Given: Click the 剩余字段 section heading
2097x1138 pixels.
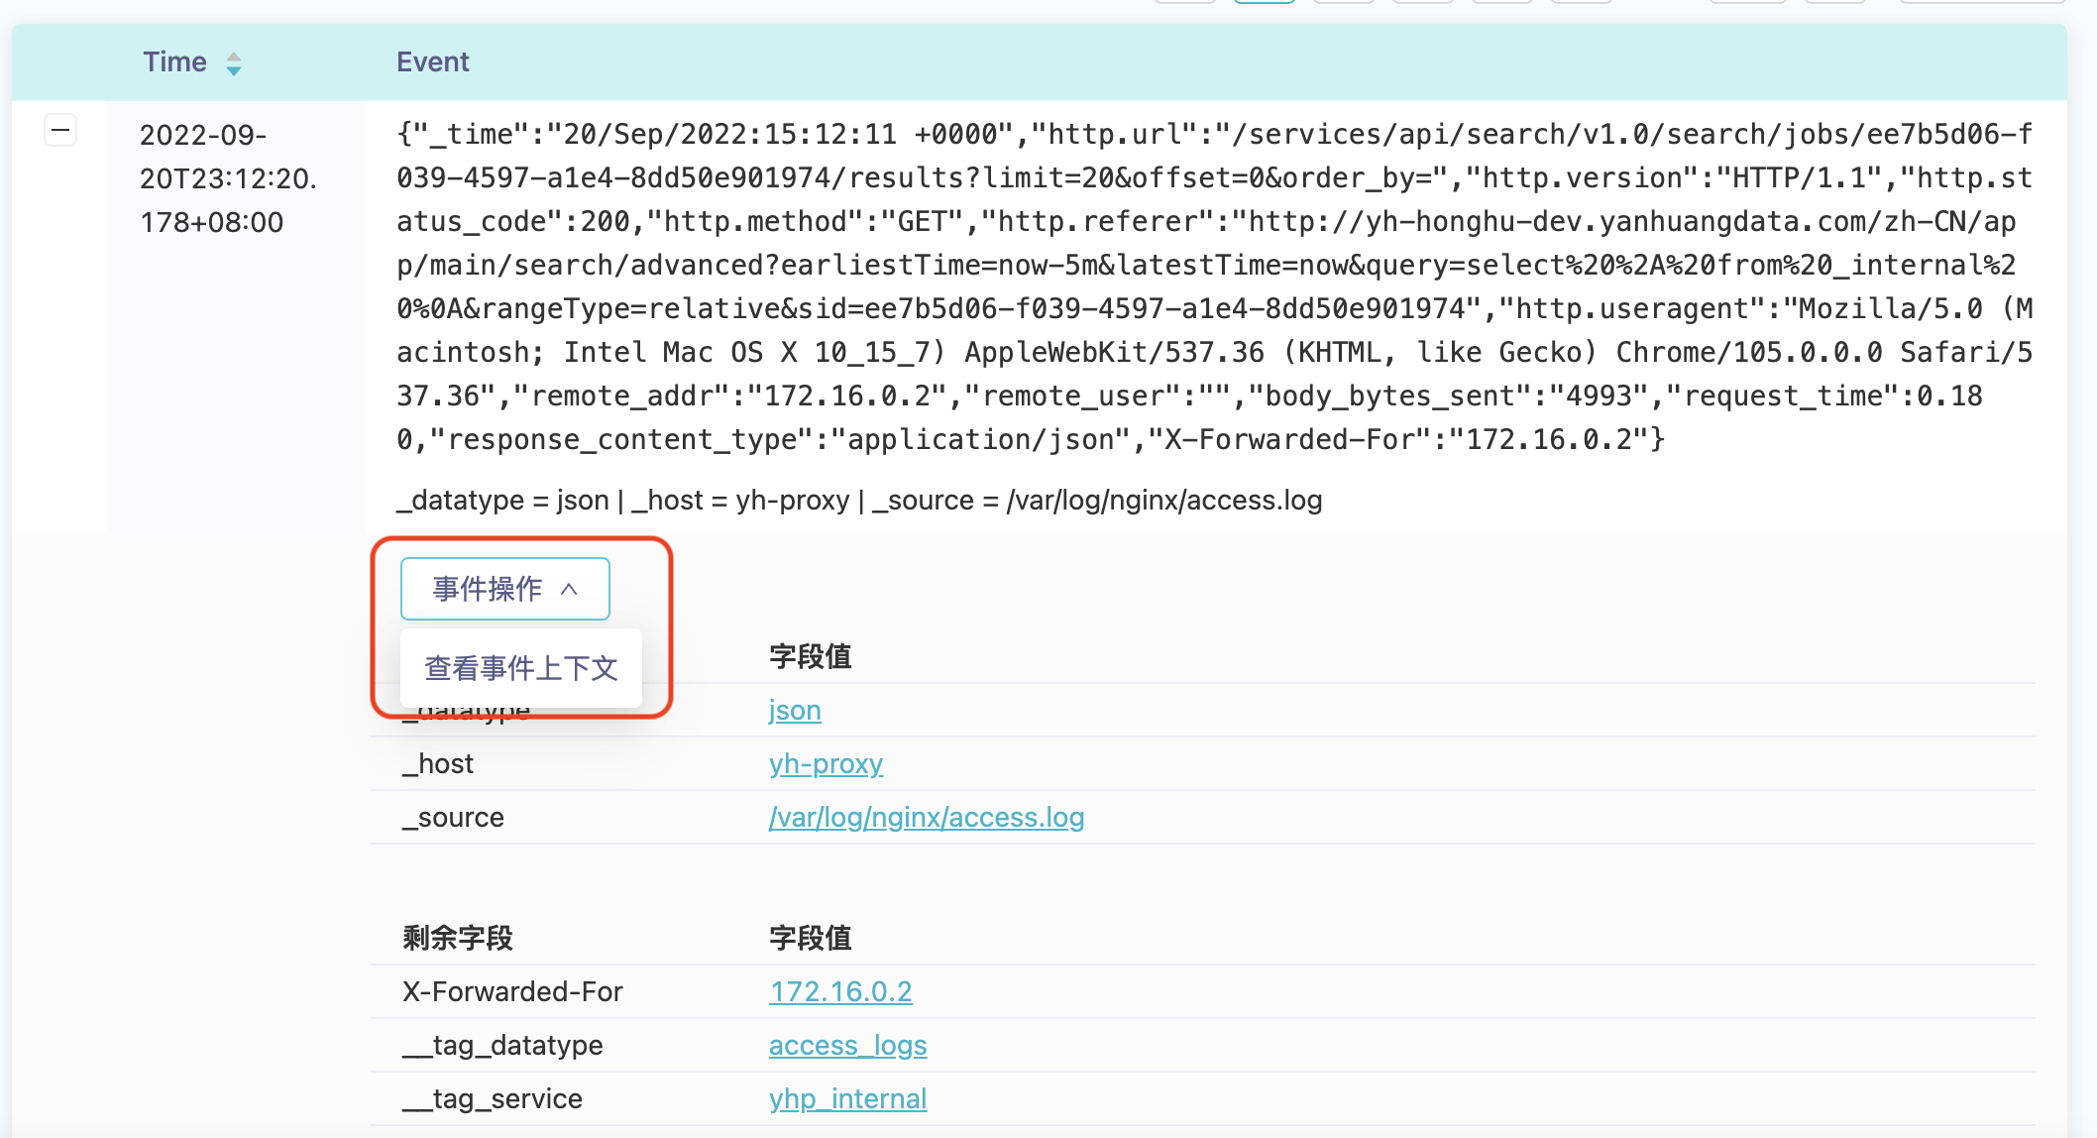Looking at the screenshot, I should point(458,938).
